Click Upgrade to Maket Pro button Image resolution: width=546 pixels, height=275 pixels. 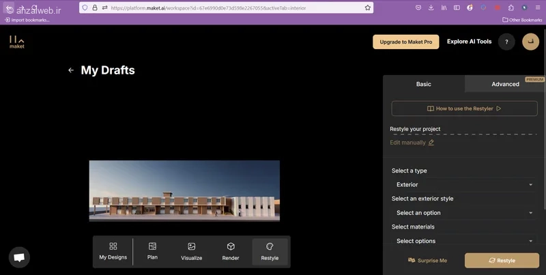coord(405,42)
